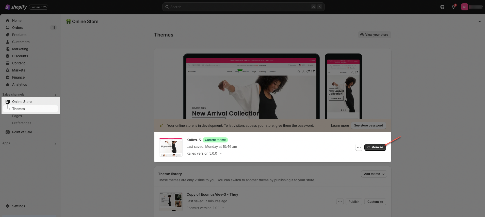The width and height of the screenshot is (485, 217).
Task: Click View your store button
Action: pyautogui.click(x=375, y=35)
